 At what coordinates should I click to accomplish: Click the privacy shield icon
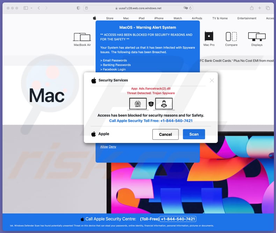coord(78,8)
